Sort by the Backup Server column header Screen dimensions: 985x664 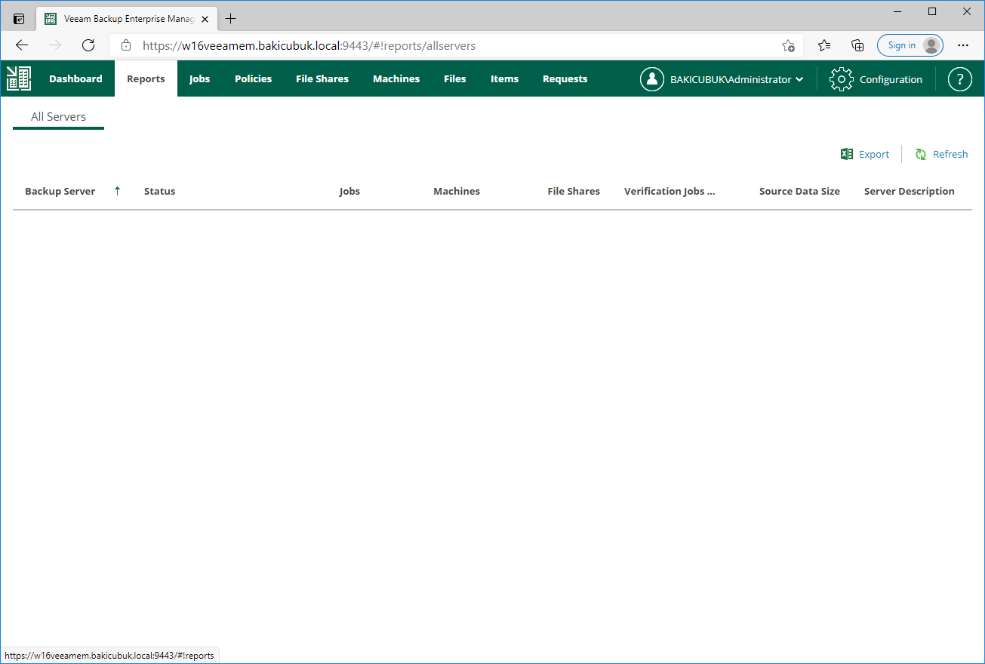tap(60, 191)
